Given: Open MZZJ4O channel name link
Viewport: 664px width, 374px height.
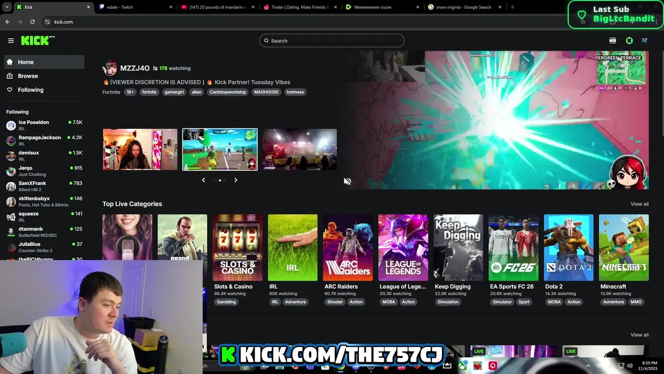Looking at the screenshot, I should 135,68.
